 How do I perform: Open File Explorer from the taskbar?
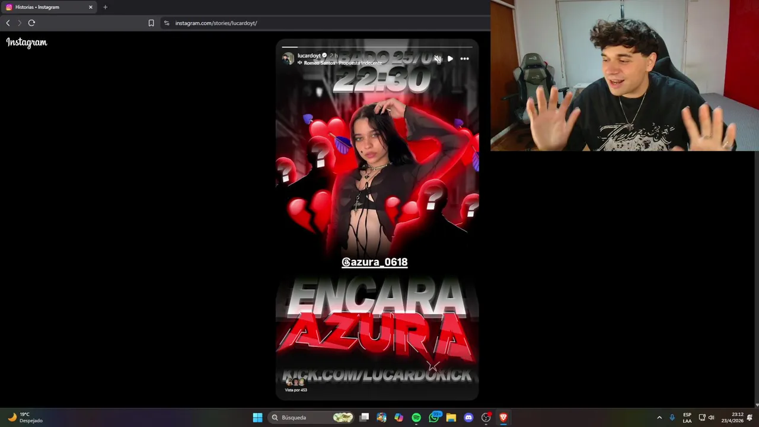click(x=451, y=418)
